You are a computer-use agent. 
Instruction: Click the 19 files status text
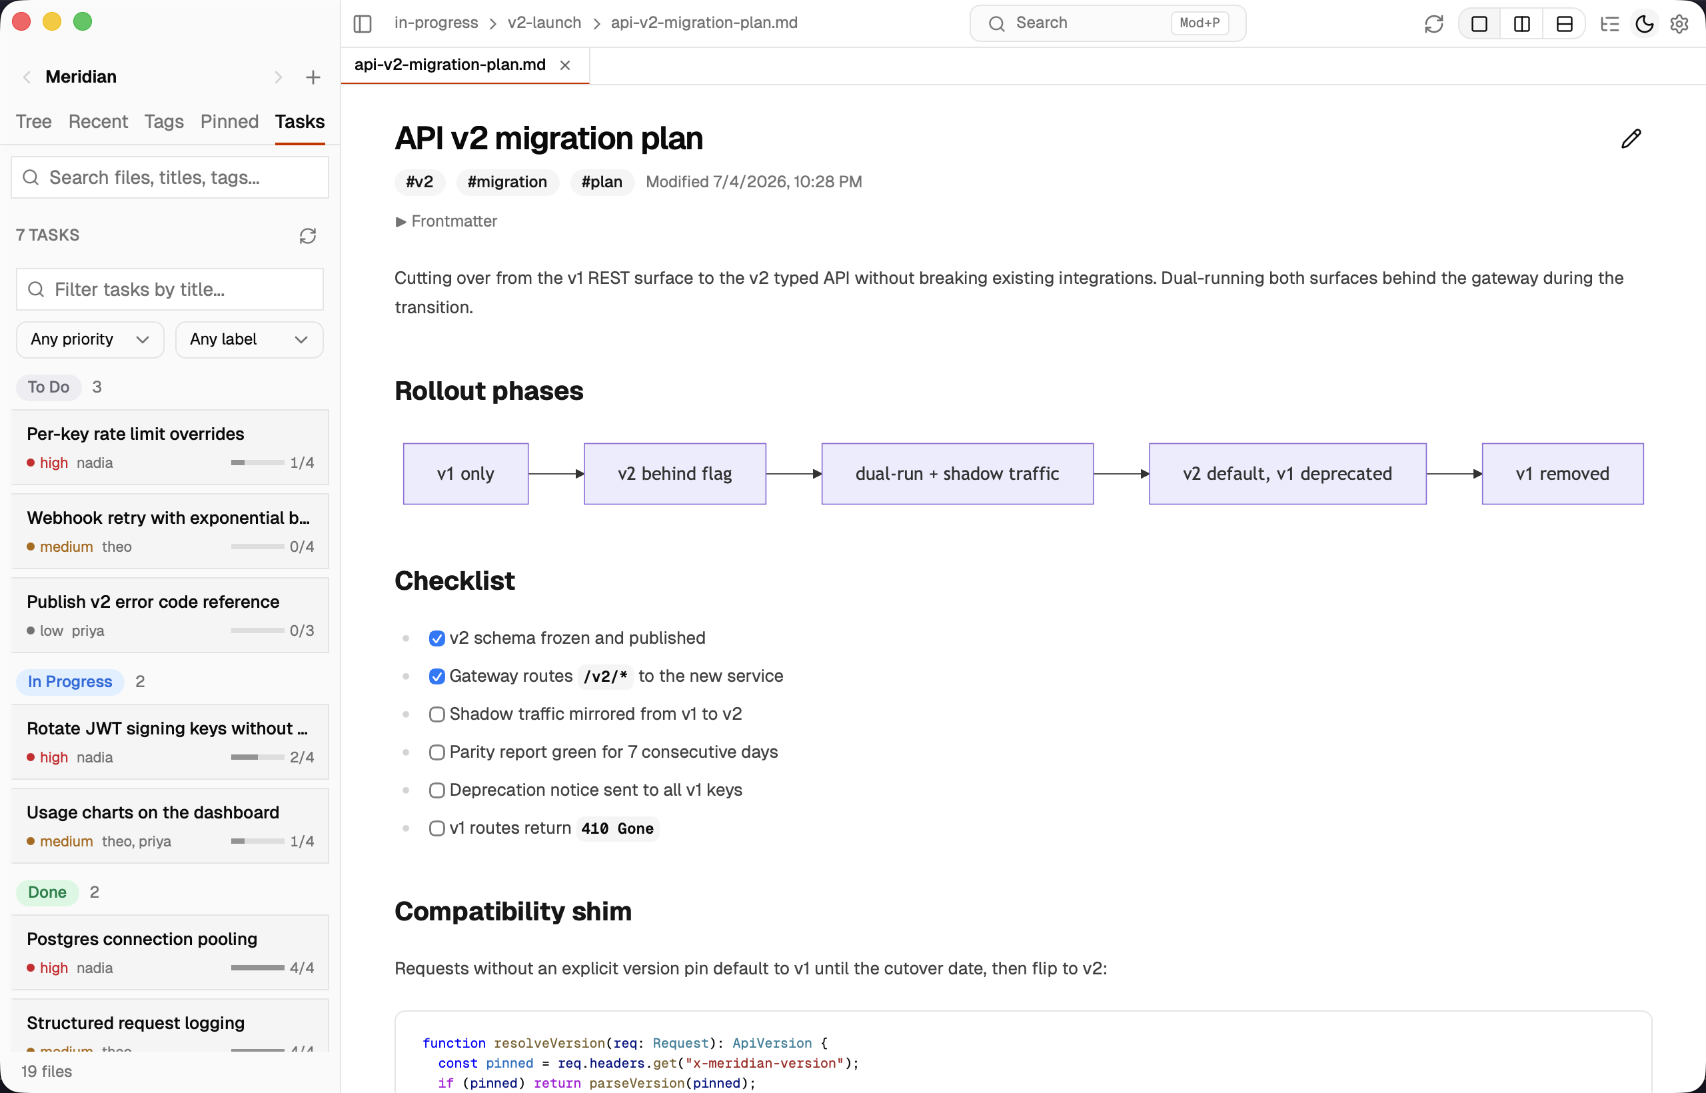click(x=47, y=1072)
